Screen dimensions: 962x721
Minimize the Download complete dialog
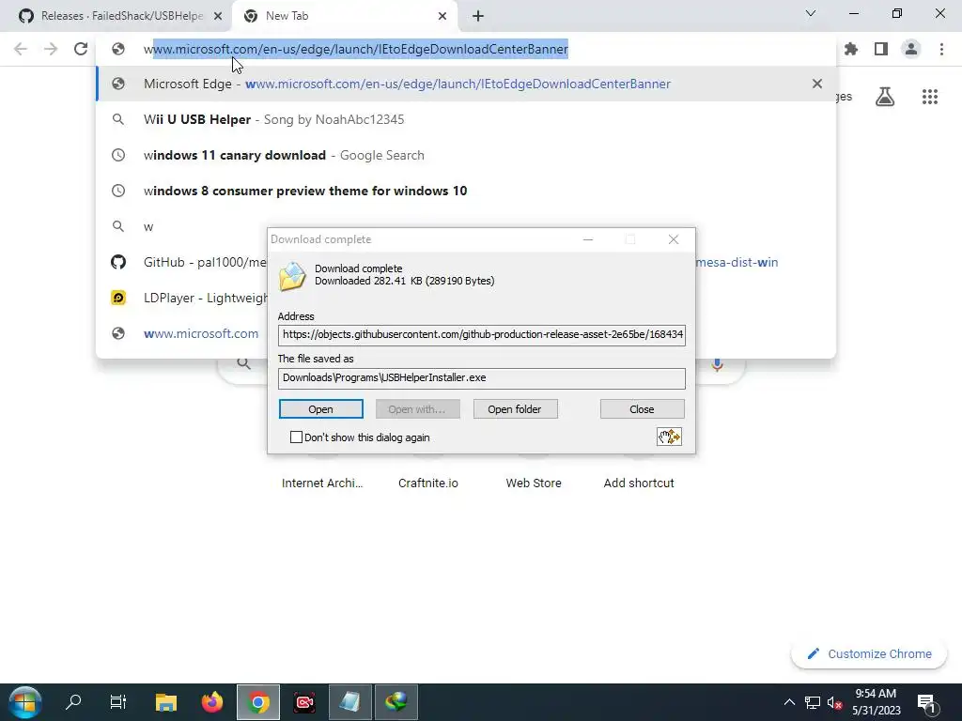588,239
